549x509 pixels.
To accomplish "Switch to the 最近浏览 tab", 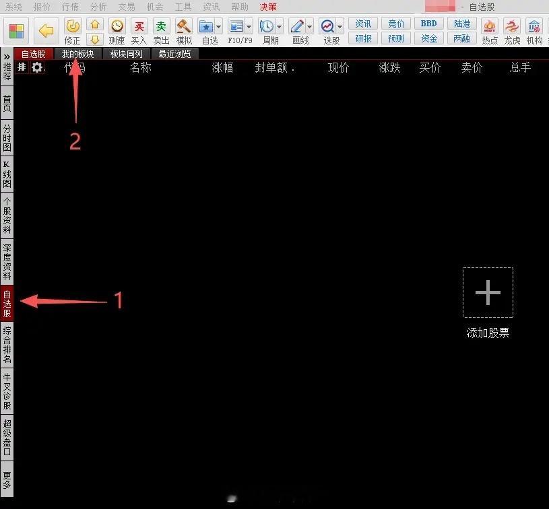I will tap(174, 53).
